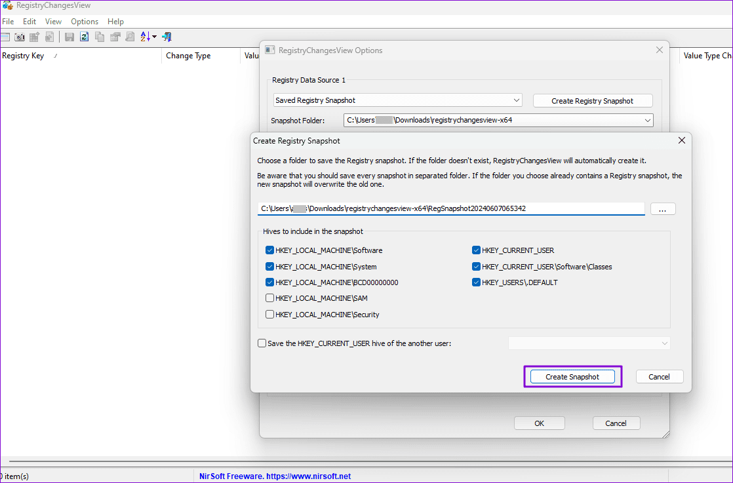
Task: Click Cancel in the Options dialog
Action: coord(616,423)
